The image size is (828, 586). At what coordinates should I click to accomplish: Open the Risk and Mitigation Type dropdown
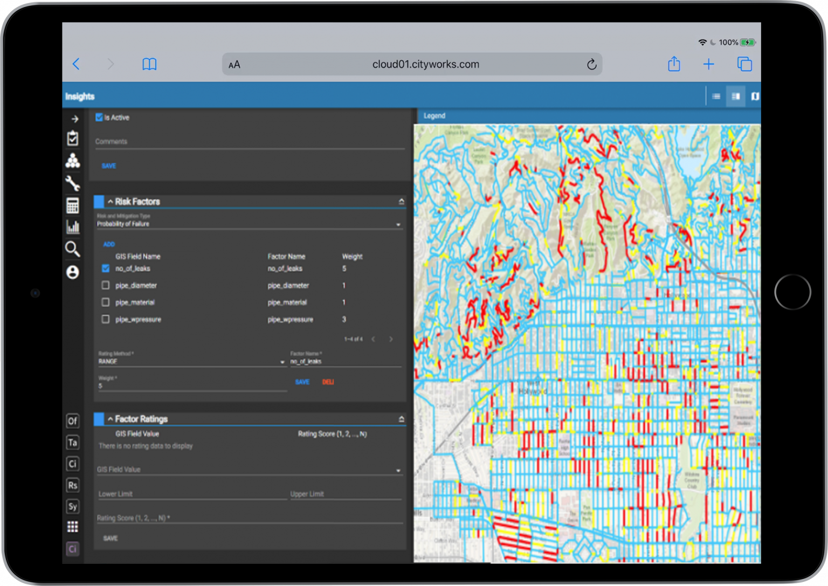(248, 224)
